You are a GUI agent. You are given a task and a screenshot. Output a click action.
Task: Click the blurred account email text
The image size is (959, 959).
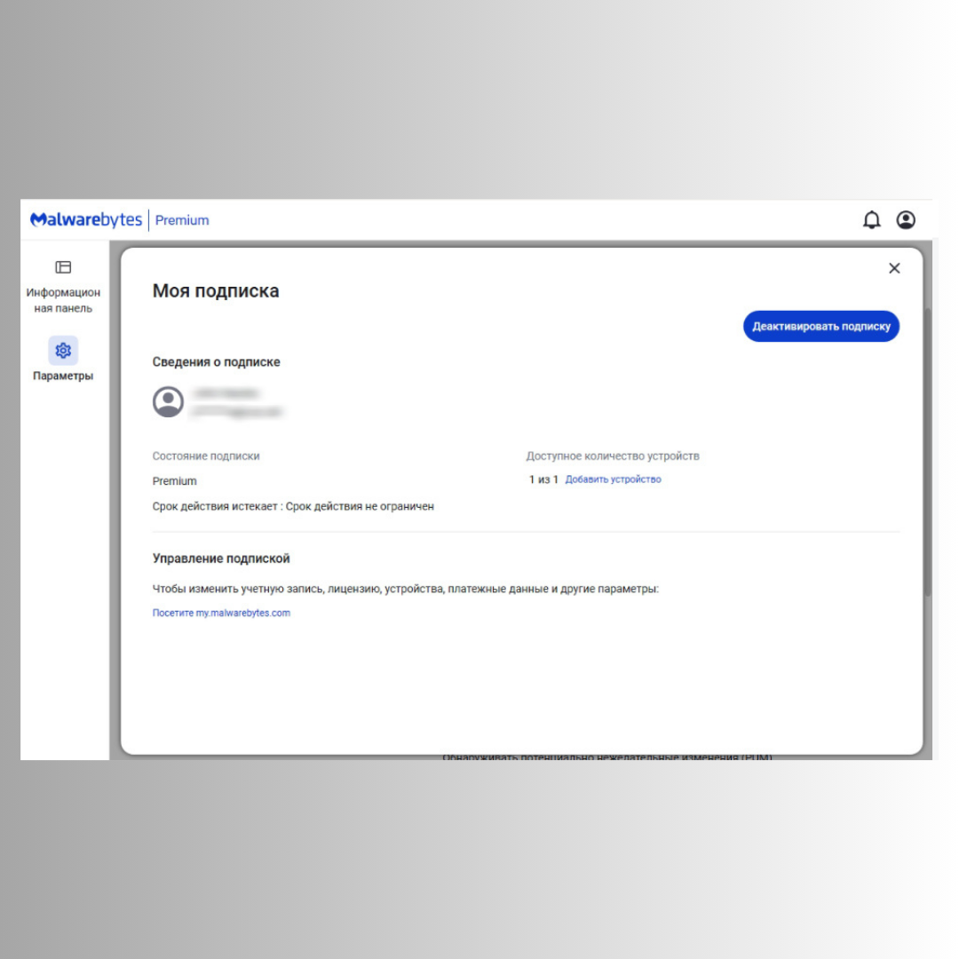pos(237,412)
